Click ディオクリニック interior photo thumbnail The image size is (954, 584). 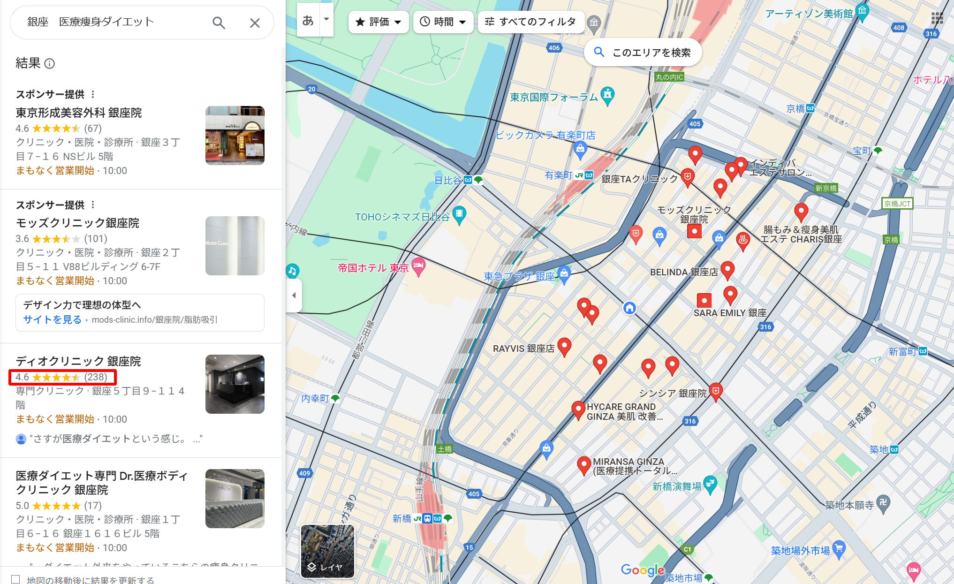[x=235, y=384]
